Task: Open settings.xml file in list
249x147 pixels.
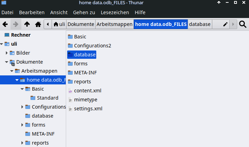Action: 88,109
